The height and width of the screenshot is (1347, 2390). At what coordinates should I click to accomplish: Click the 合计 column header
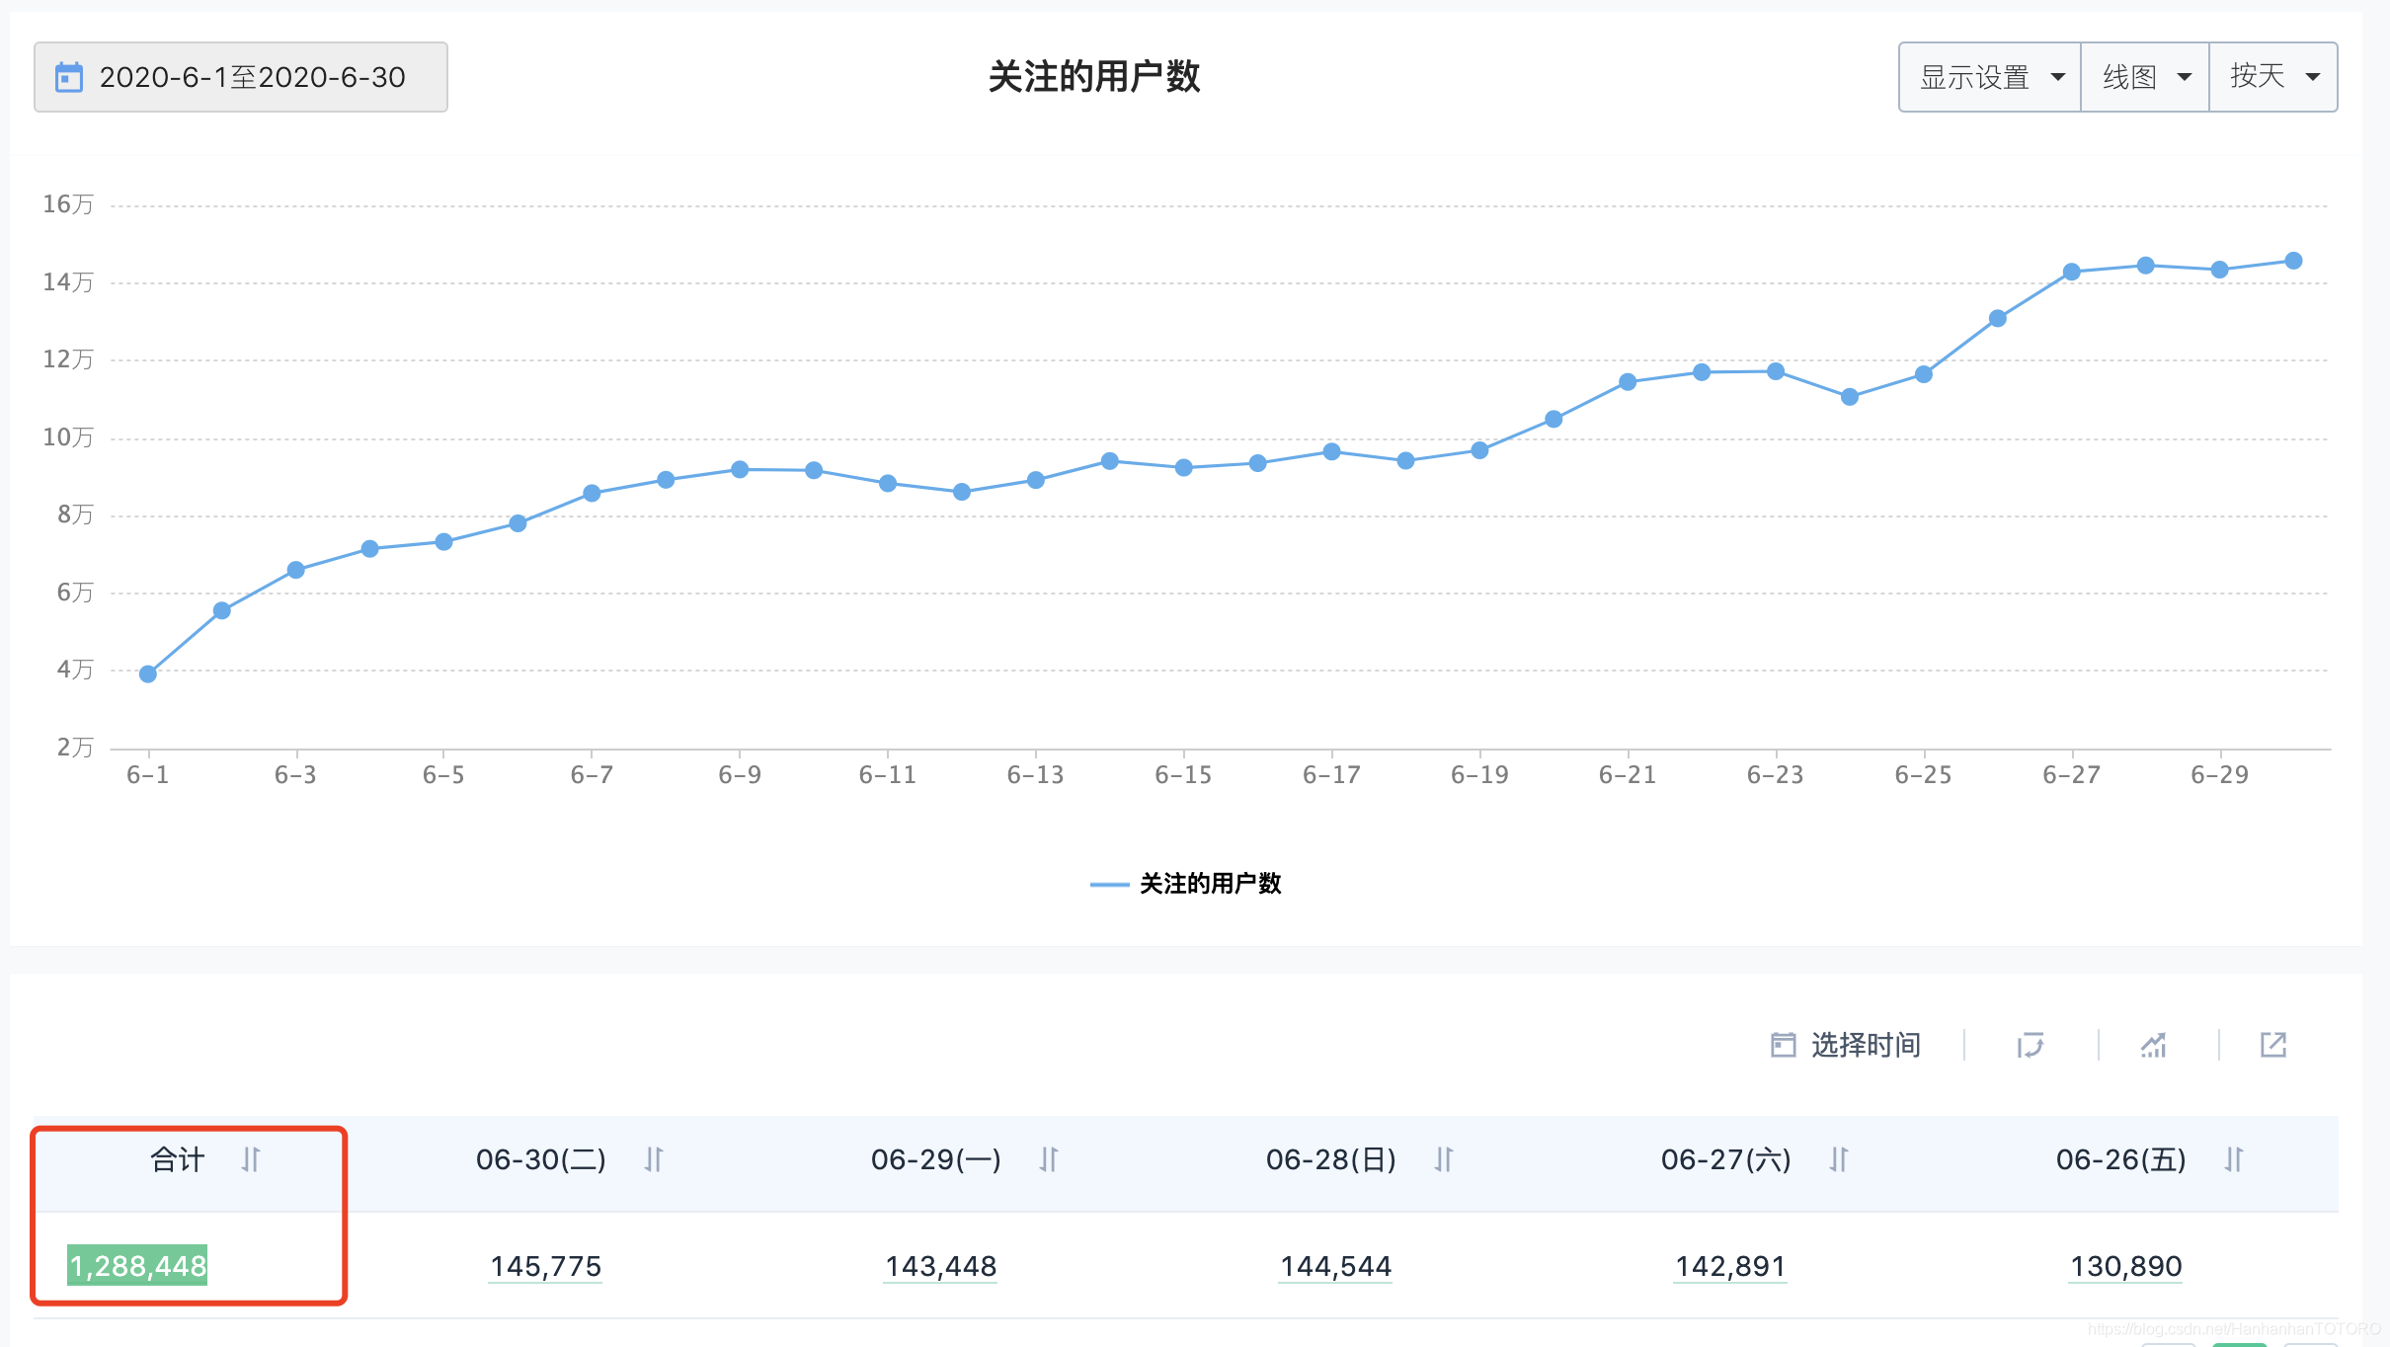(178, 1159)
